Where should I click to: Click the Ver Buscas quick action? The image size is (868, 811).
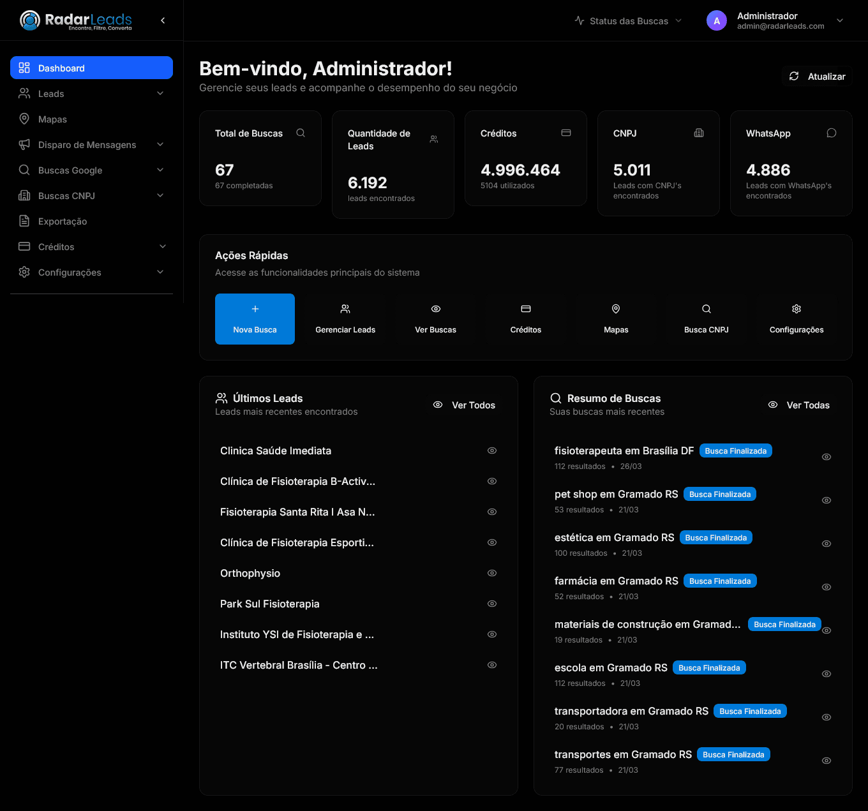tap(436, 319)
